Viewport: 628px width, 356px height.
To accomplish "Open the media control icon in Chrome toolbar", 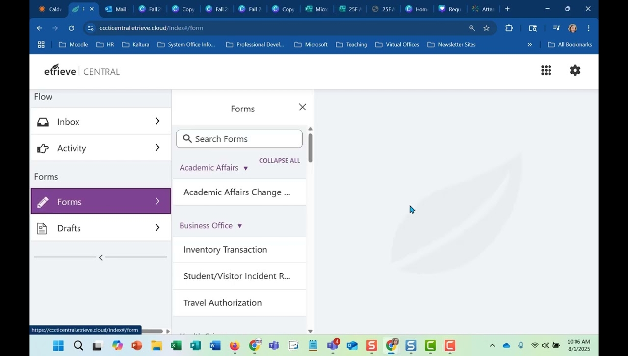I will point(556,28).
